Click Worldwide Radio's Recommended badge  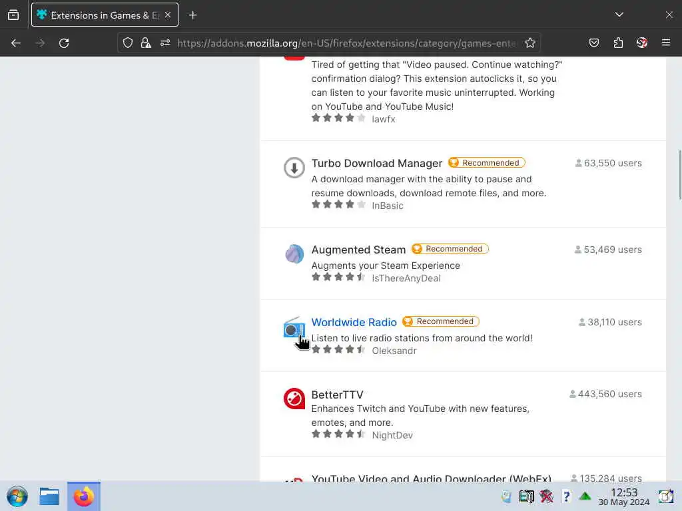click(441, 321)
